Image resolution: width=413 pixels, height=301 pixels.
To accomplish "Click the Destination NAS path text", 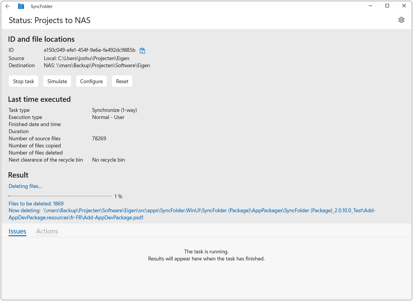I will point(97,65).
